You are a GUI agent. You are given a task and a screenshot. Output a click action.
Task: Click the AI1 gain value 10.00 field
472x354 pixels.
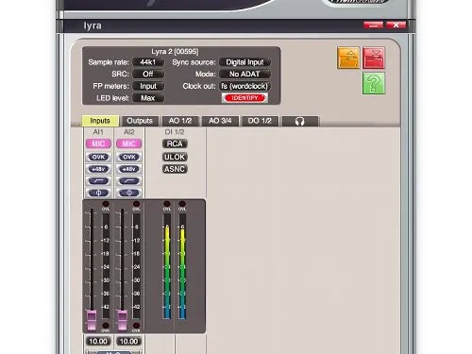pyautogui.click(x=98, y=341)
